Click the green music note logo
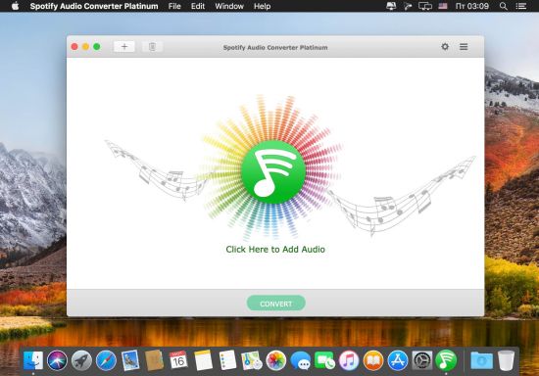This screenshot has height=376, width=539. [x=273, y=171]
